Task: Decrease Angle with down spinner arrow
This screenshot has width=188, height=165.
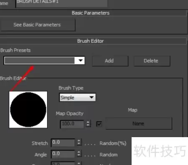Action: pos(79,155)
